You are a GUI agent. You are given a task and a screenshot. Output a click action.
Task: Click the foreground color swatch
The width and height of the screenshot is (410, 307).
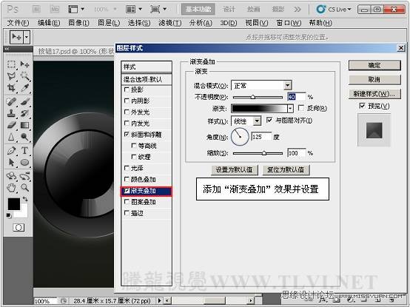(13, 203)
